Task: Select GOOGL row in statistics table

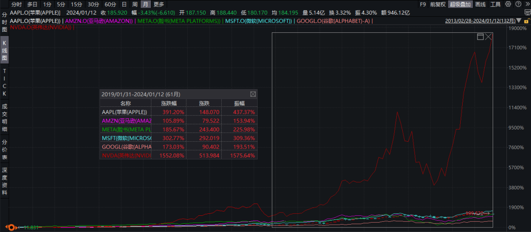Action: point(178,147)
